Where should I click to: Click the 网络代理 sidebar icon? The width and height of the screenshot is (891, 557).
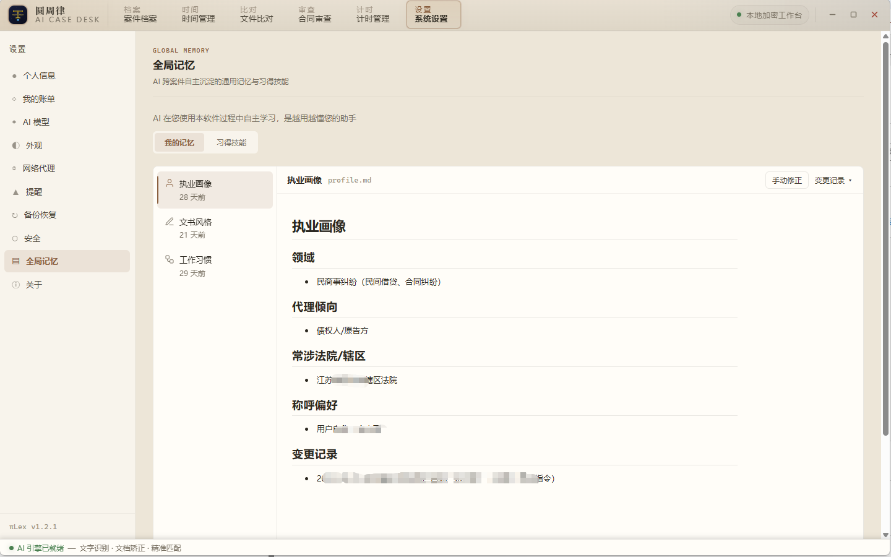14,168
